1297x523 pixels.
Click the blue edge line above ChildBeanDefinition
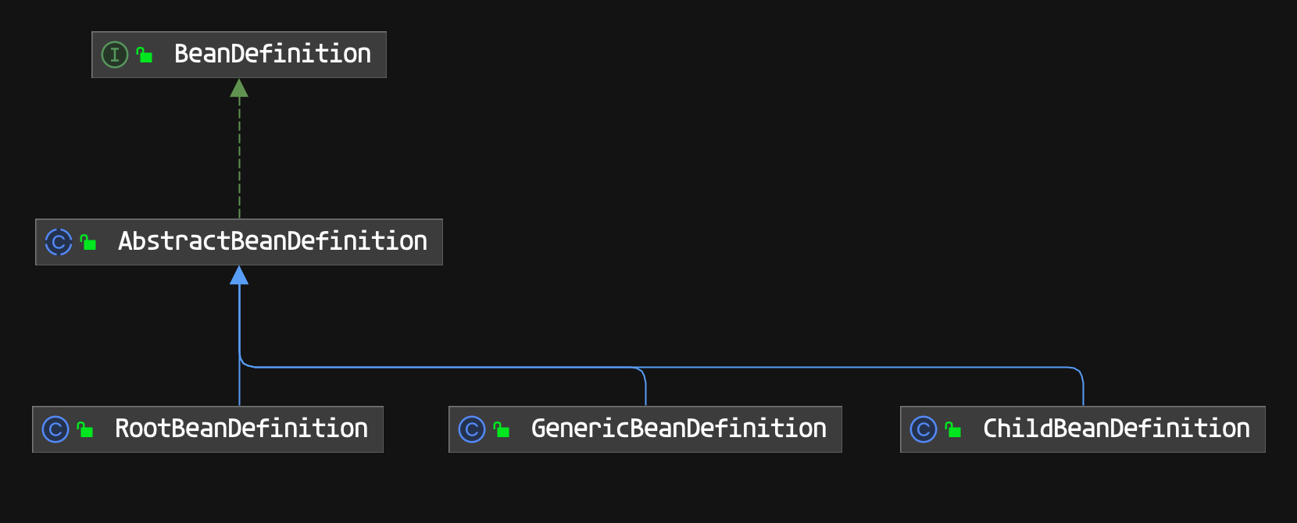tap(1083, 390)
